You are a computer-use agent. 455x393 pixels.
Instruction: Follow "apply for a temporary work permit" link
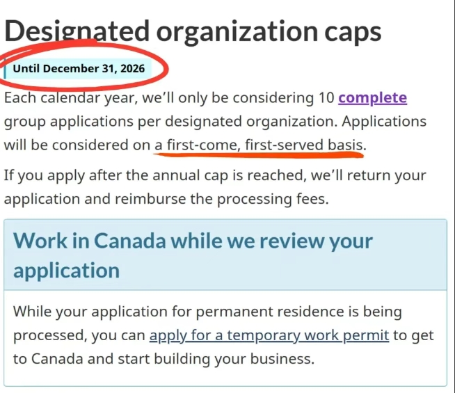[x=269, y=335]
